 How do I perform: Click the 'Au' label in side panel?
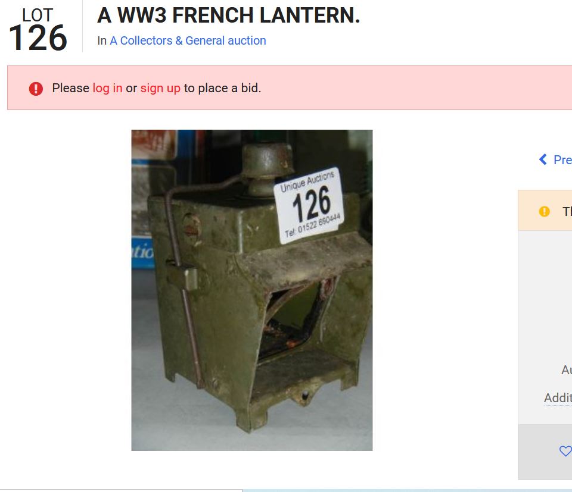click(x=567, y=370)
